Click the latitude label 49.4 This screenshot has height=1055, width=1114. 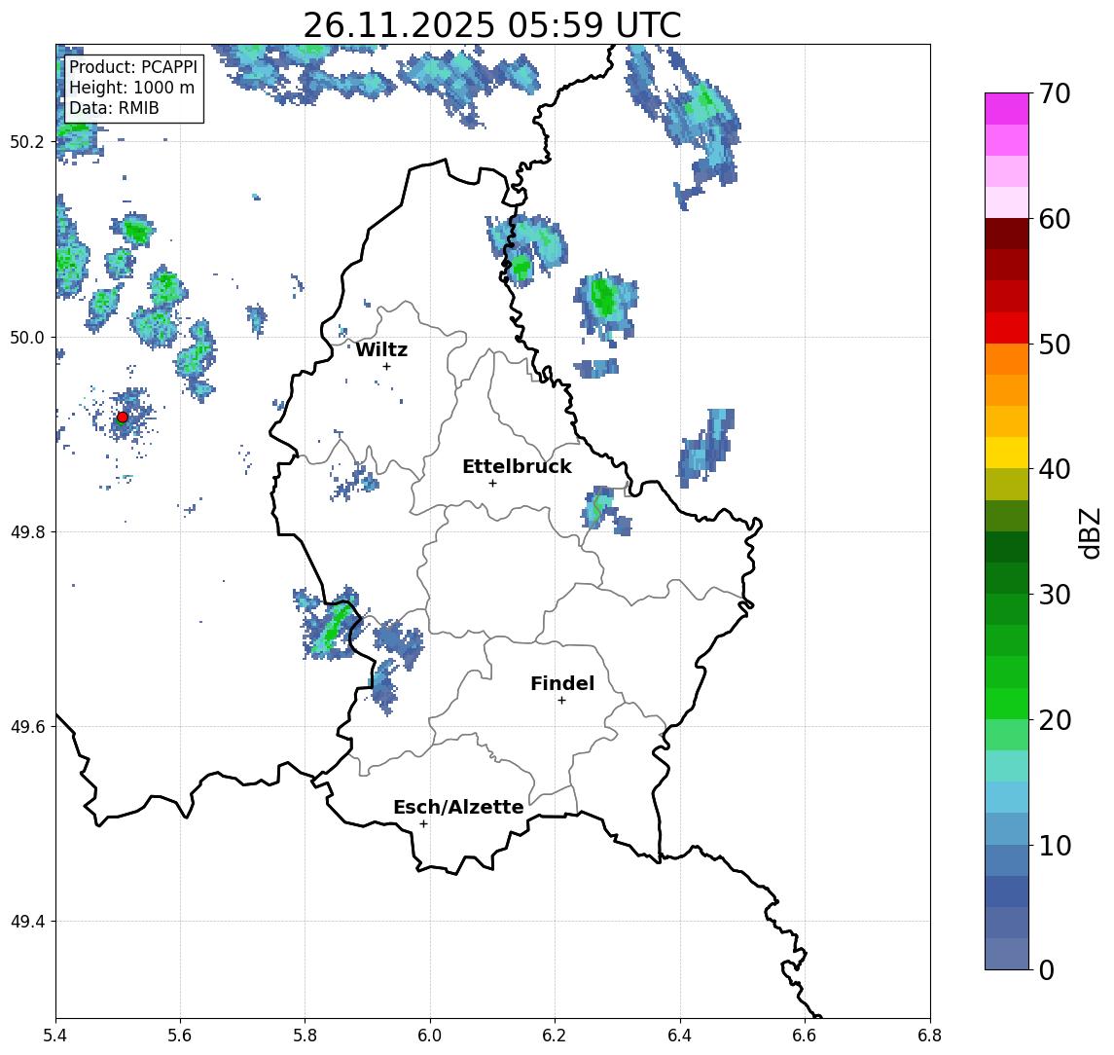tap(27, 922)
